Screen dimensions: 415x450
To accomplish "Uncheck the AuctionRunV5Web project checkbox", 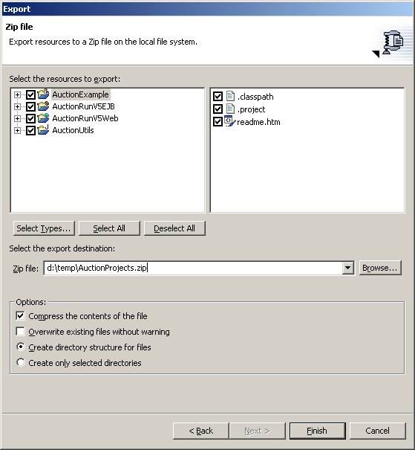I will 30,118.
